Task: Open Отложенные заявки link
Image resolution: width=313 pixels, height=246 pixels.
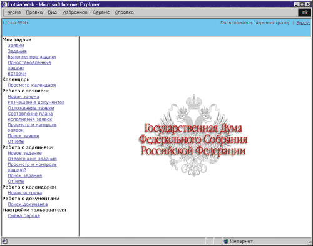Action: [x=31, y=108]
